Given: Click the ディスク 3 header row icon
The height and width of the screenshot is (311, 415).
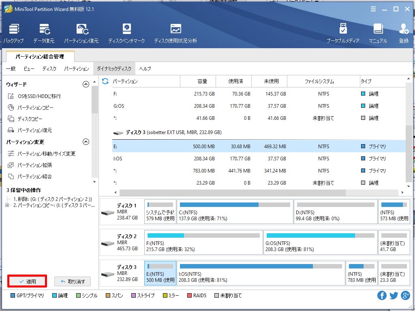Looking at the screenshot, I should [118, 133].
